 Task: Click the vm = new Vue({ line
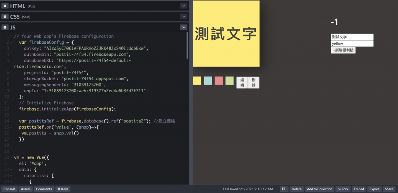31,158
